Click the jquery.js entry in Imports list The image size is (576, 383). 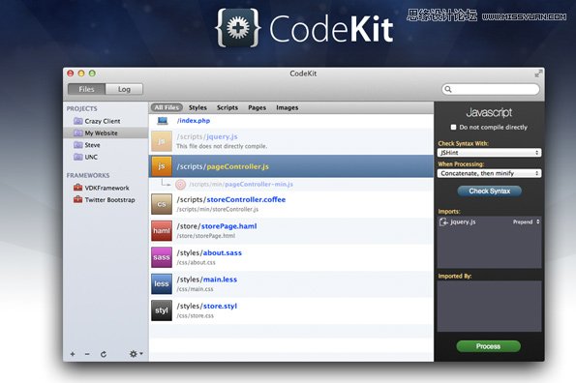489,221
